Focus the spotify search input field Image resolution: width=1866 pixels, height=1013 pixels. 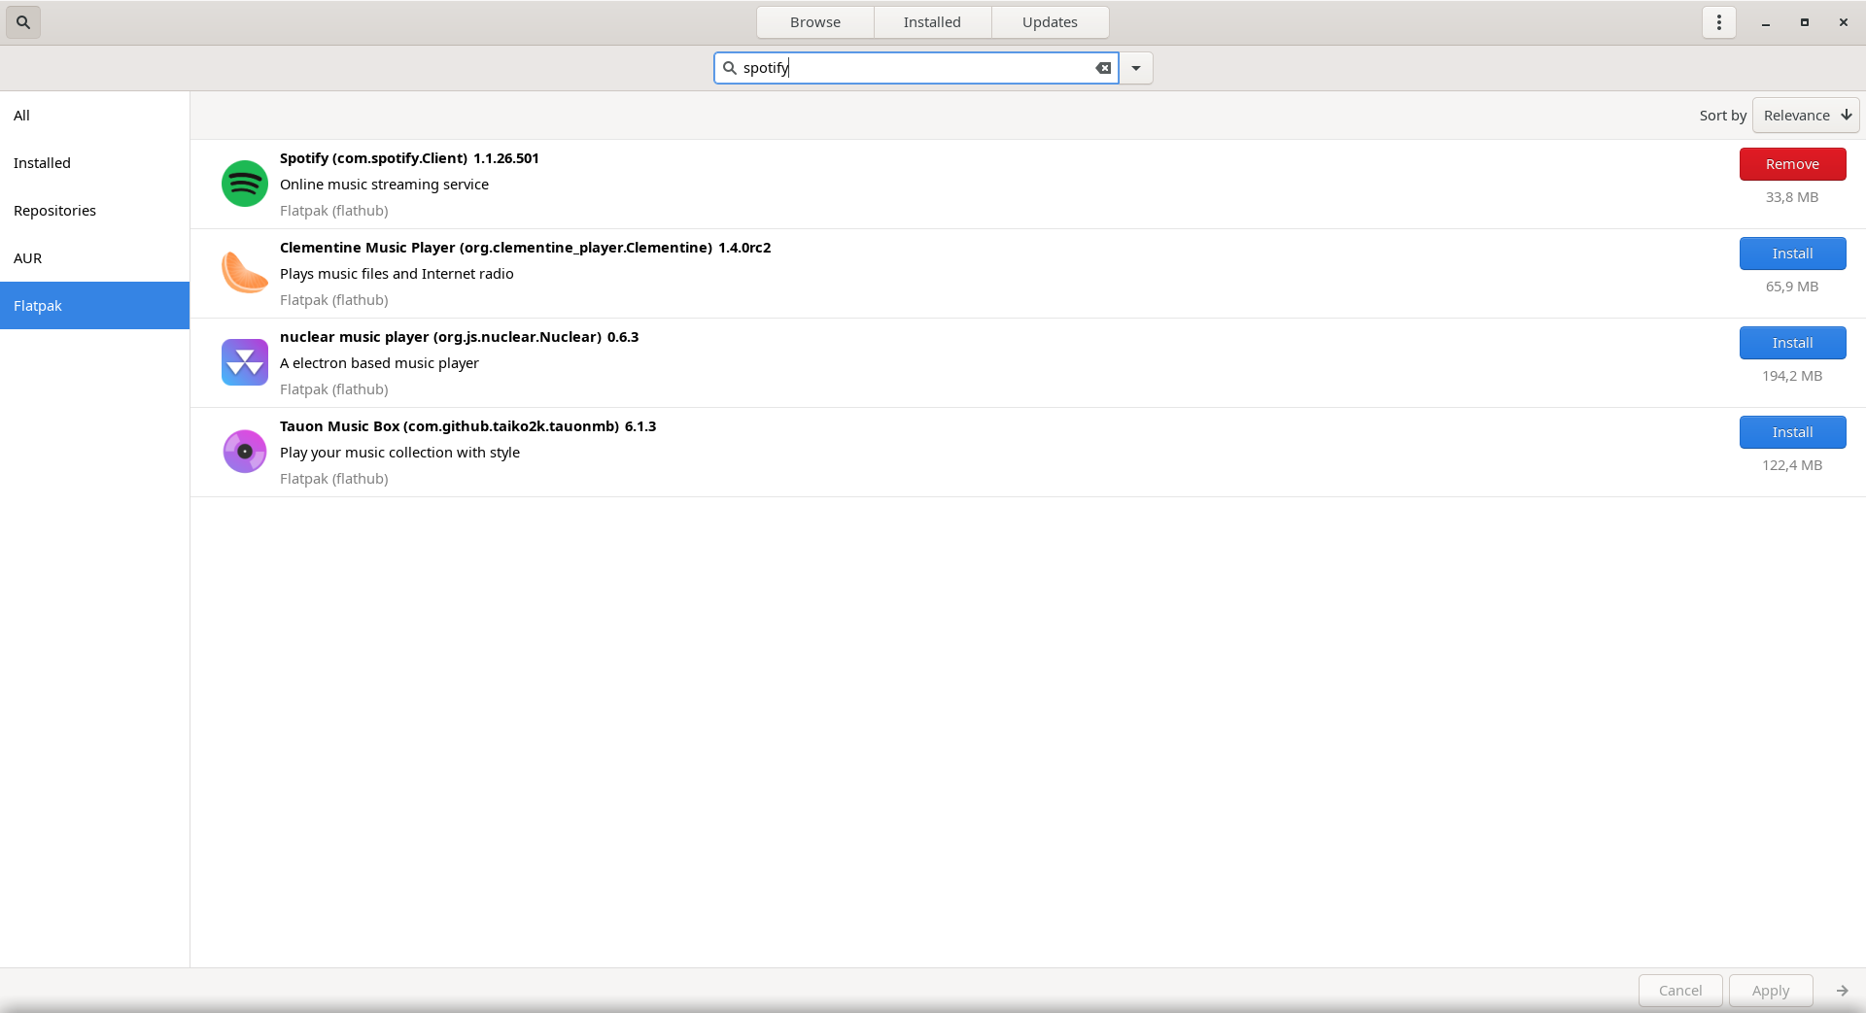916,68
